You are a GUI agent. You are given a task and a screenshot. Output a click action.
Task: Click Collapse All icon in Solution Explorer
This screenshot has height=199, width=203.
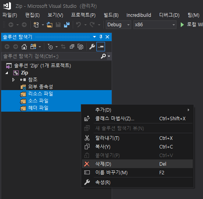[72, 47]
